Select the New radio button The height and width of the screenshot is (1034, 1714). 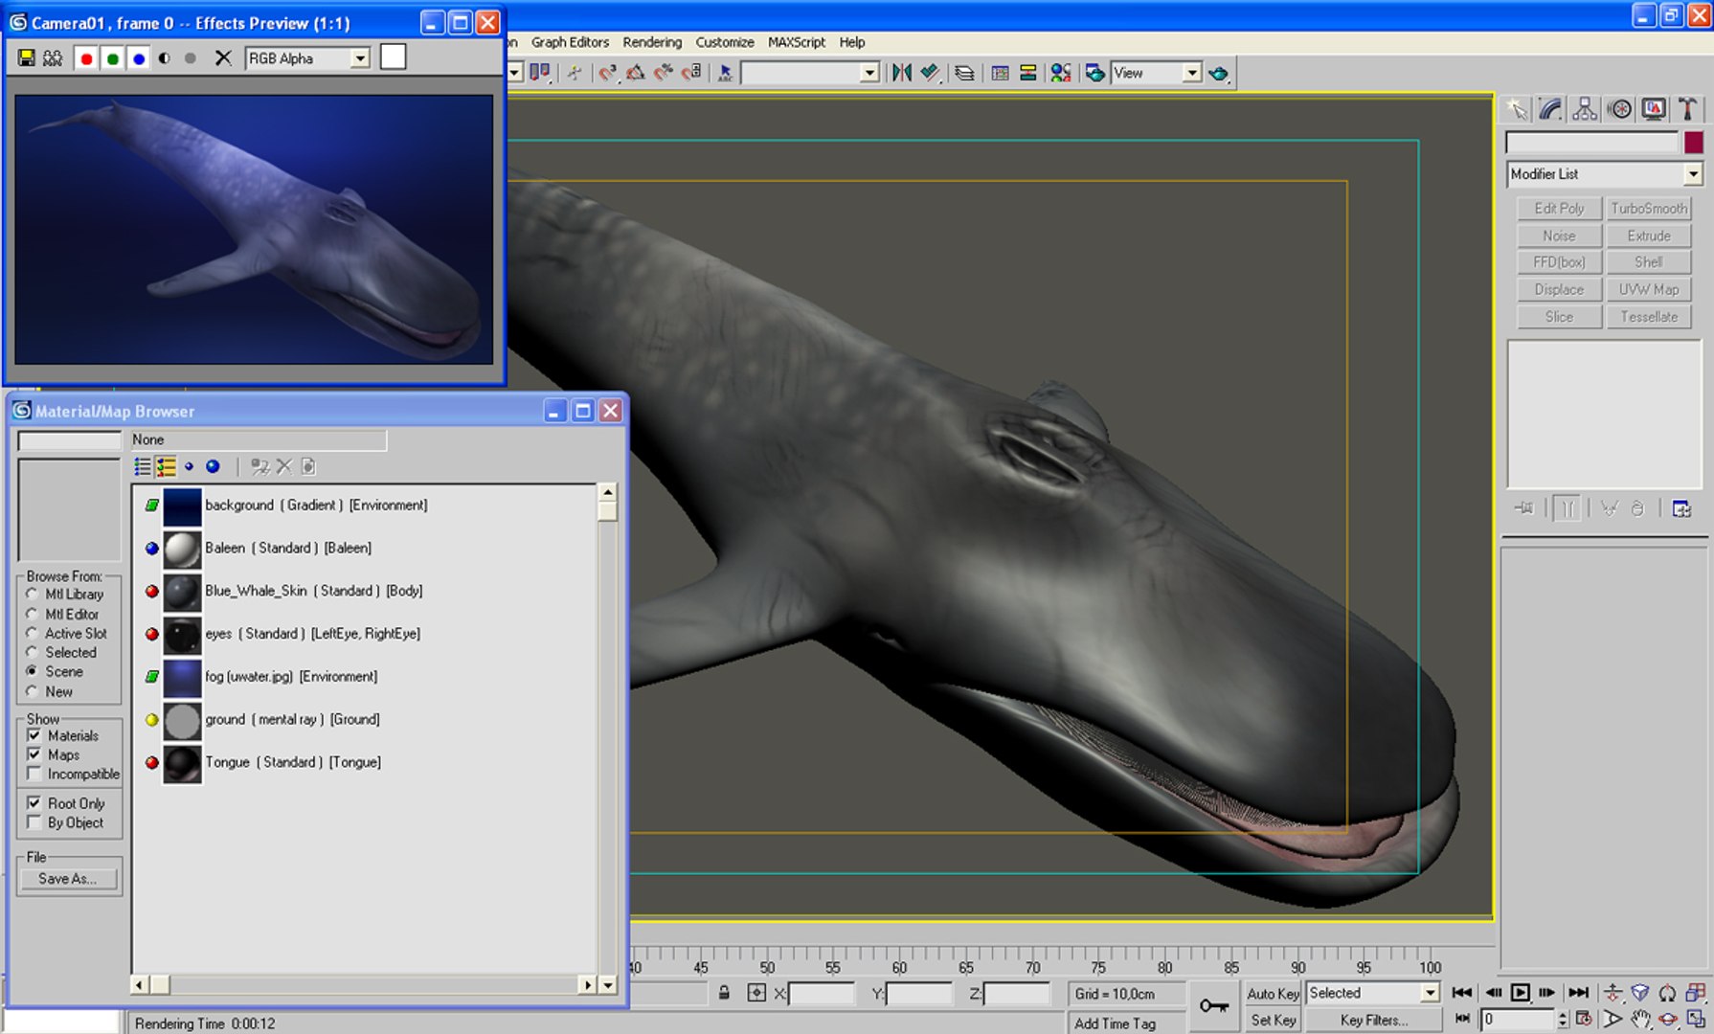click(x=33, y=691)
